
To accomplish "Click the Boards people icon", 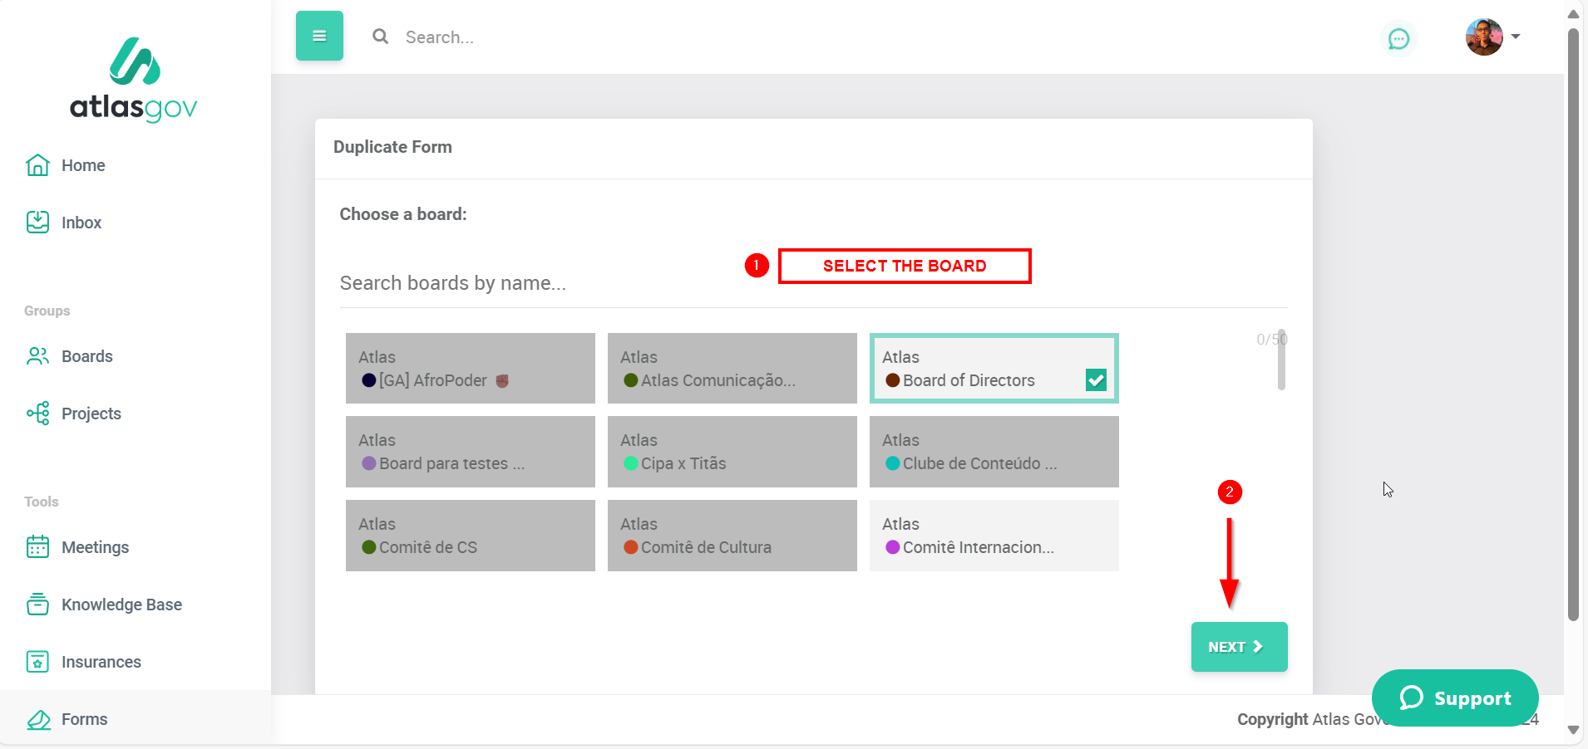I will tap(37, 356).
